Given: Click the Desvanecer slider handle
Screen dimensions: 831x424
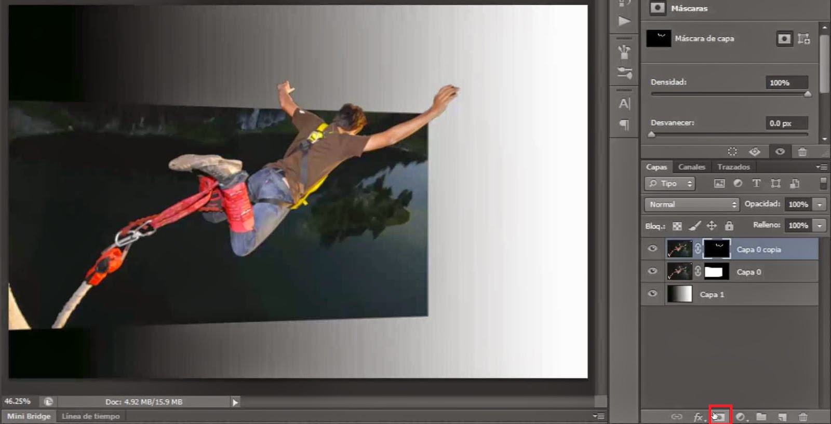Looking at the screenshot, I should tap(652, 134).
